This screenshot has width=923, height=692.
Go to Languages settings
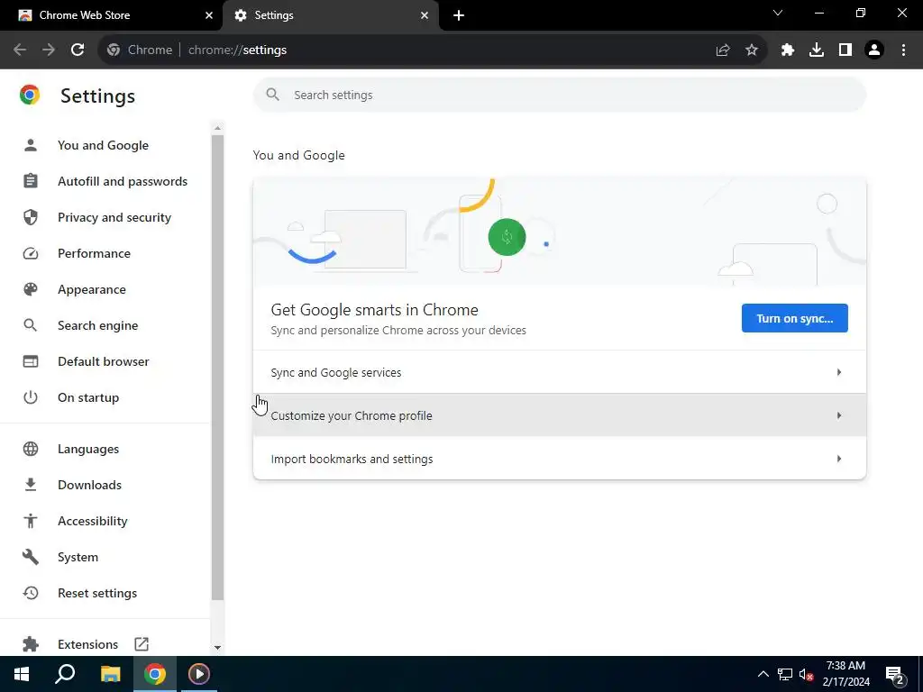click(88, 449)
